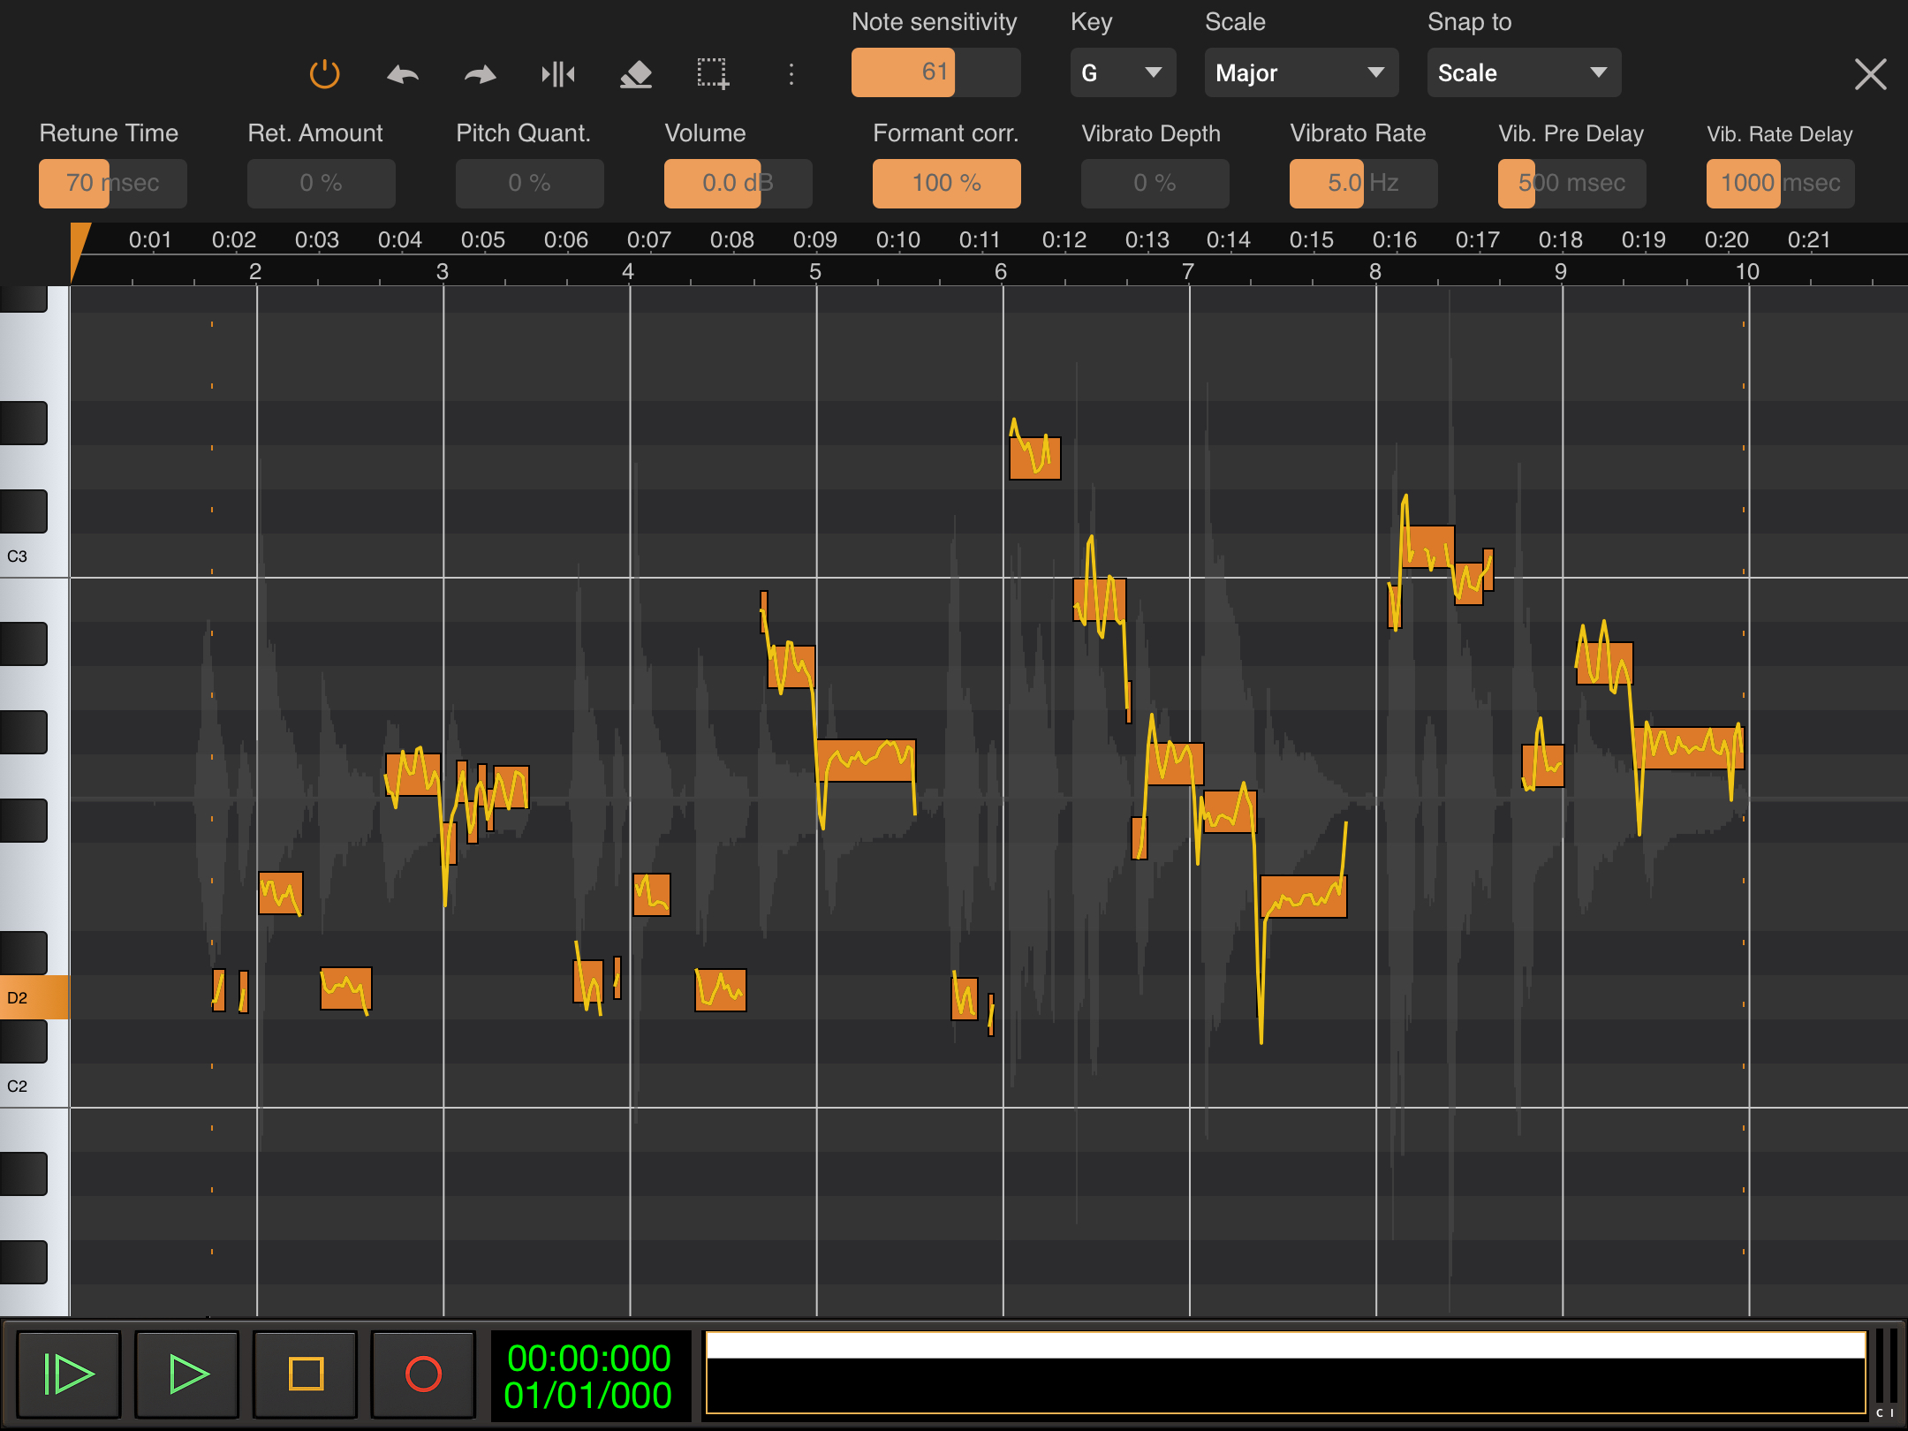The image size is (1908, 1431).
Task: Open the Key dropdown showing G
Action: [x=1122, y=73]
